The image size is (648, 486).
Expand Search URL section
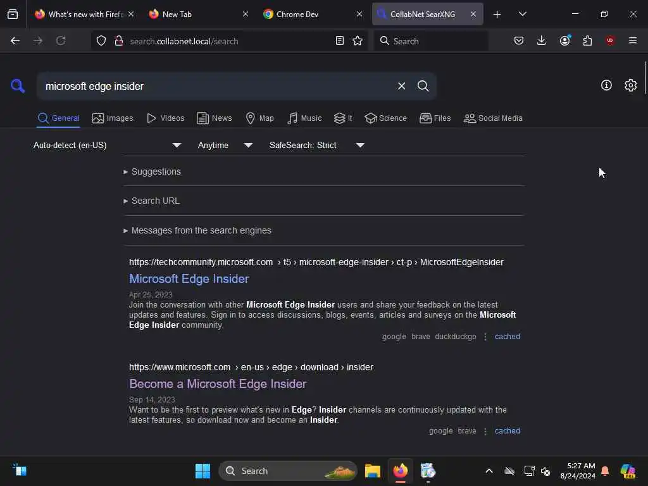[151, 201]
